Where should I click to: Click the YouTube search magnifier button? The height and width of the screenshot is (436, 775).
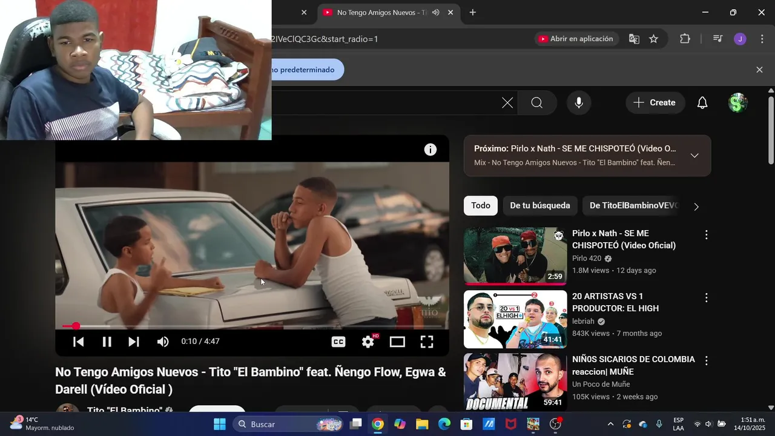(x=537, y=103)
